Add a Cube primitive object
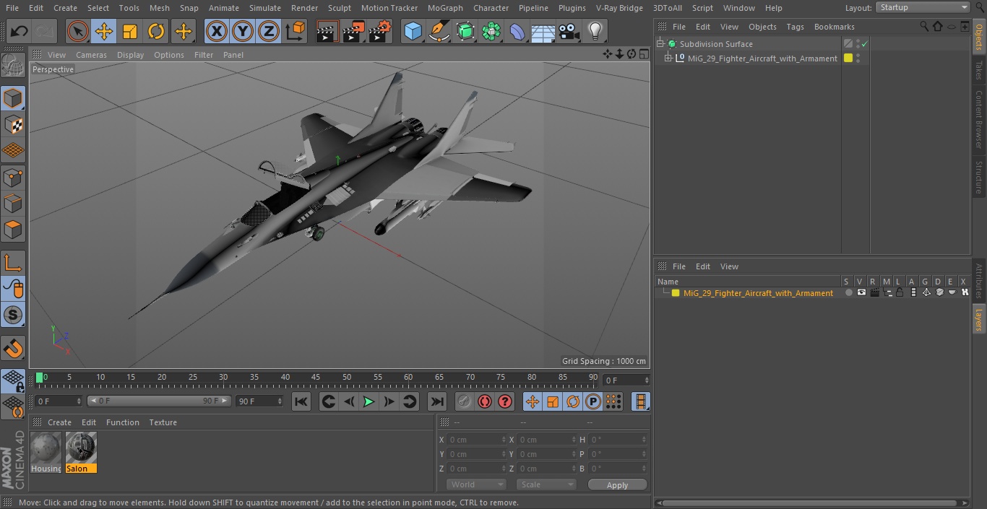This screenshot has height=509, width=987. (413, 31)
